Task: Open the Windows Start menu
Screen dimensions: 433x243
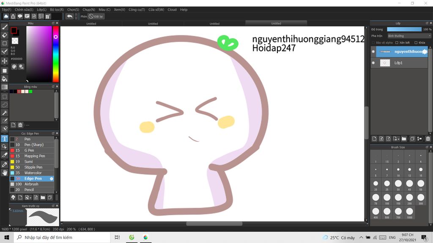Action: pos(7,237)
